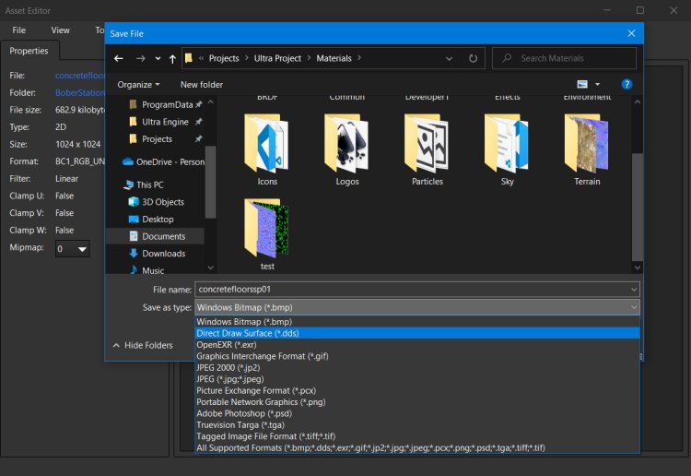The height and width of the screenshot is (476, 691).
Task: Select 3D Objects in navigation pane
Action: tap(162, 202)
